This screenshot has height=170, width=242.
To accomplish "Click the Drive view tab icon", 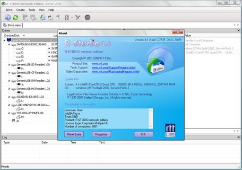I will (5, 25).
